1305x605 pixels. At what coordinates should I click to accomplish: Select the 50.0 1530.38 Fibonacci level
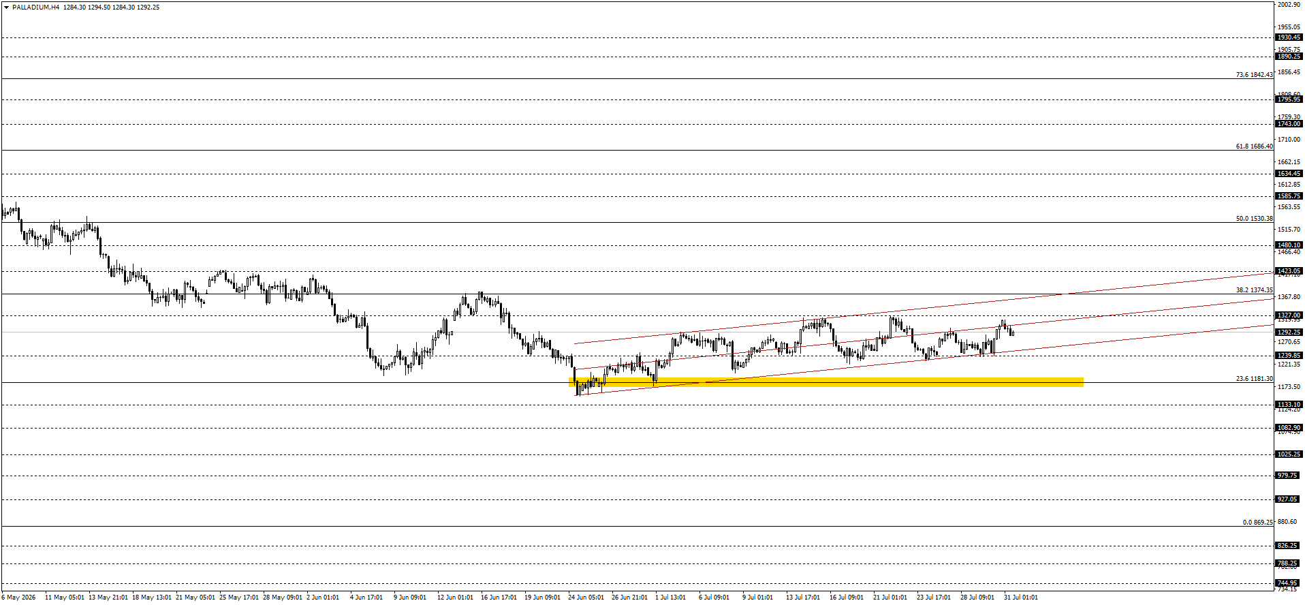(x=1254, y=219)
